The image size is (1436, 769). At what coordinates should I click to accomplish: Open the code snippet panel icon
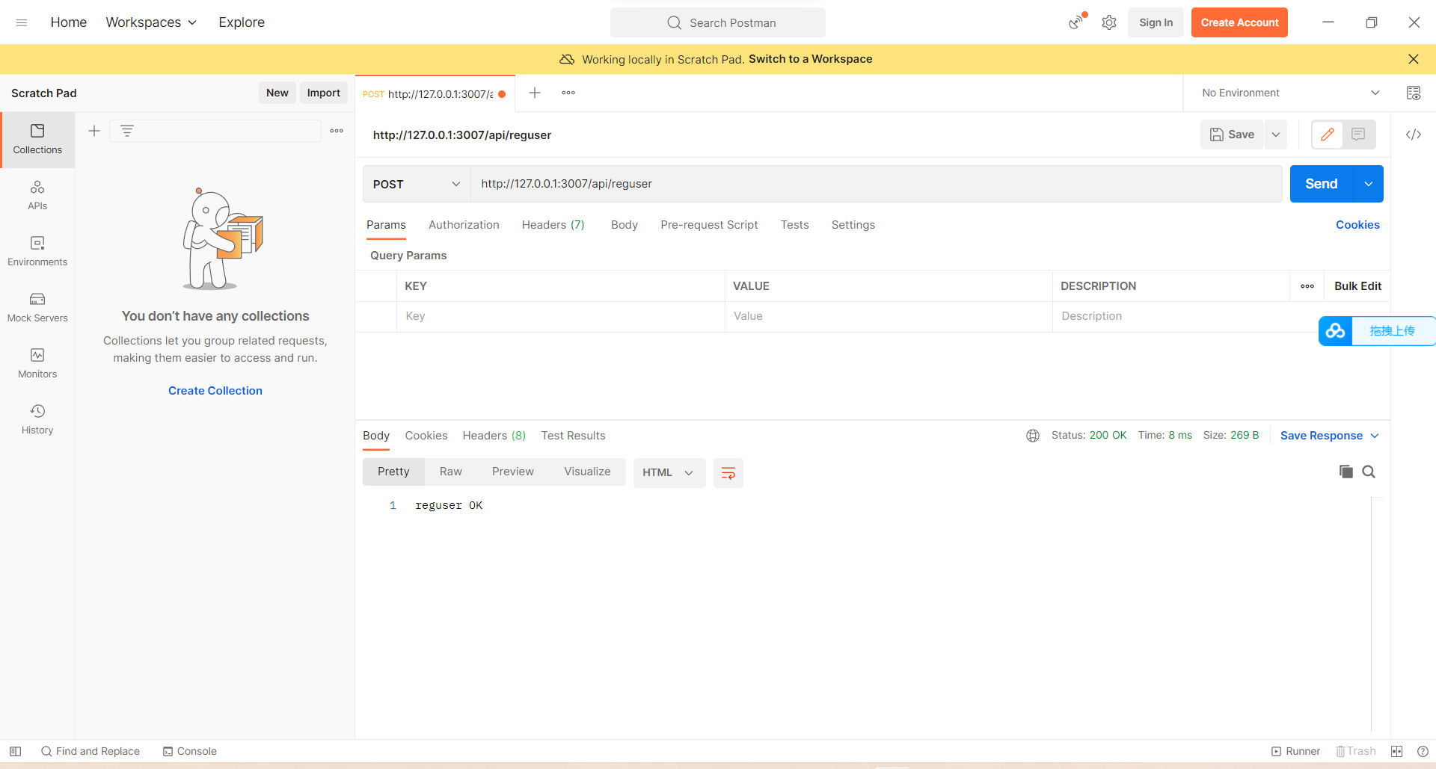pyautogui.click(x=1414, y=135)
